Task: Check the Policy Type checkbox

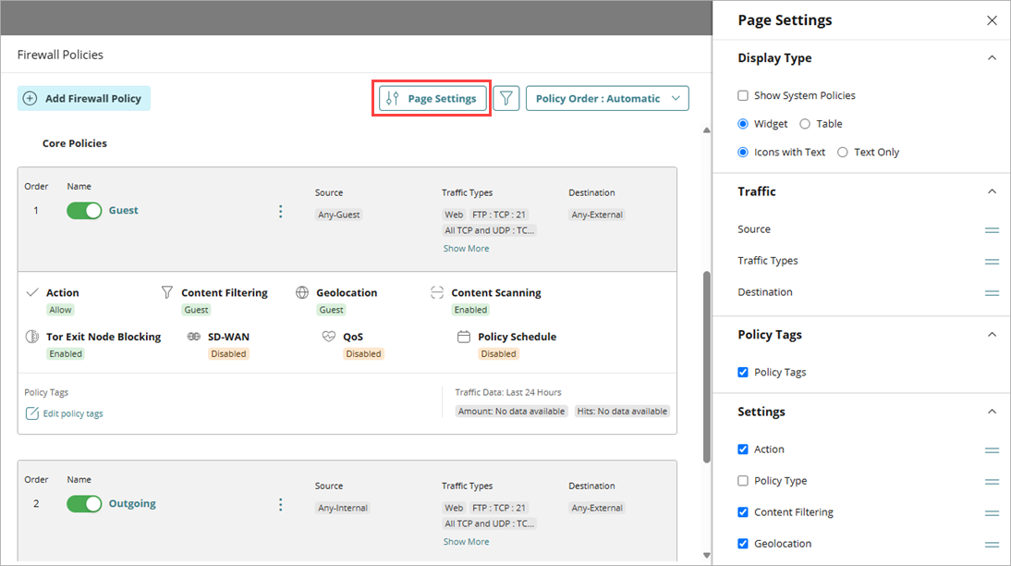Action: 743,481
